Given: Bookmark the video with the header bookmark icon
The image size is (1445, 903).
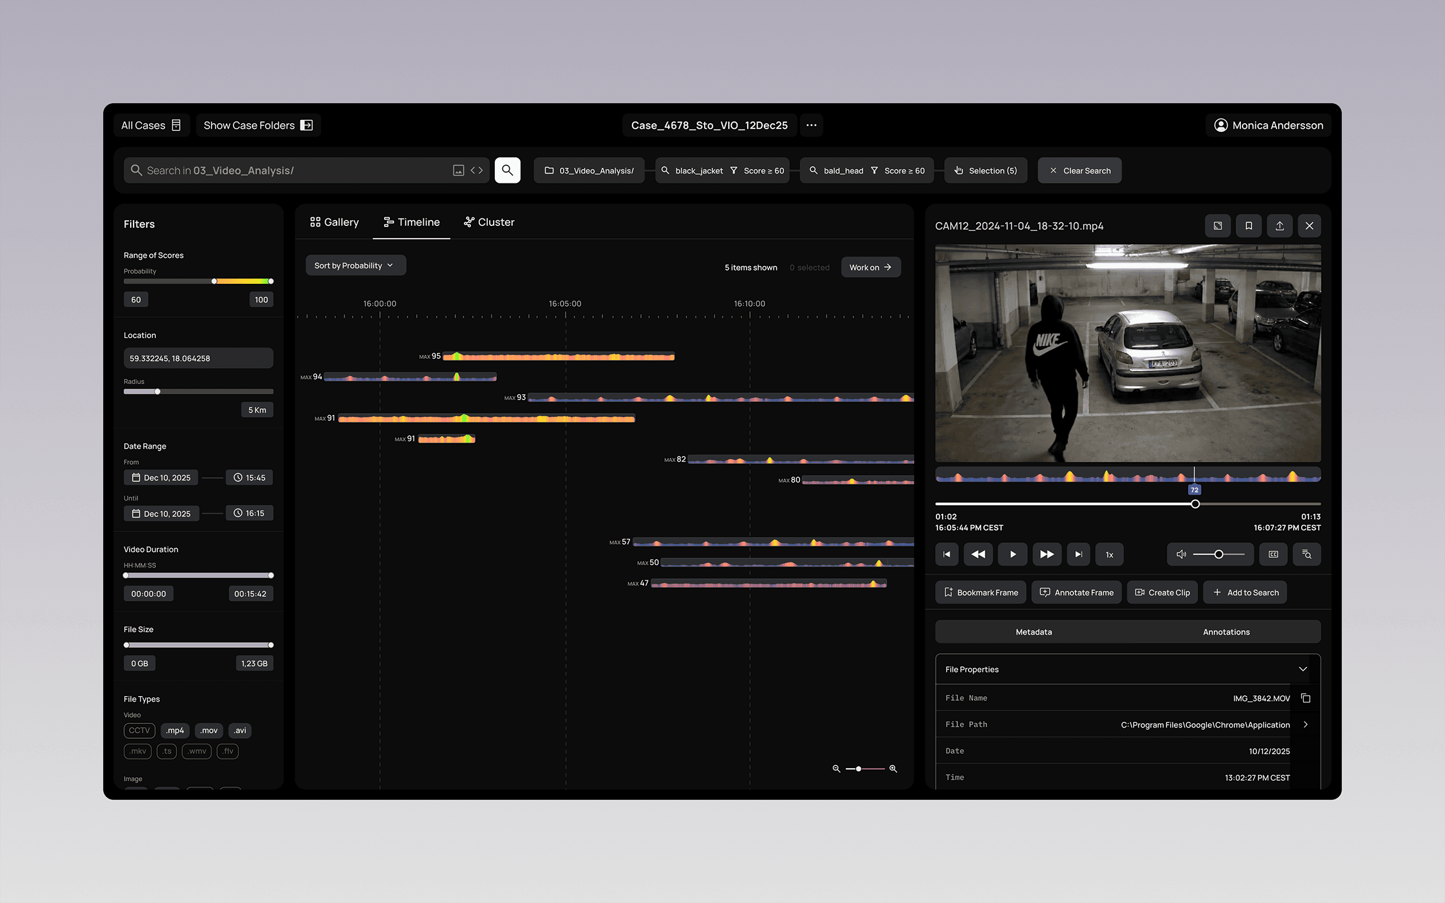Looking at the screenshot, I should pos(1248,226).
